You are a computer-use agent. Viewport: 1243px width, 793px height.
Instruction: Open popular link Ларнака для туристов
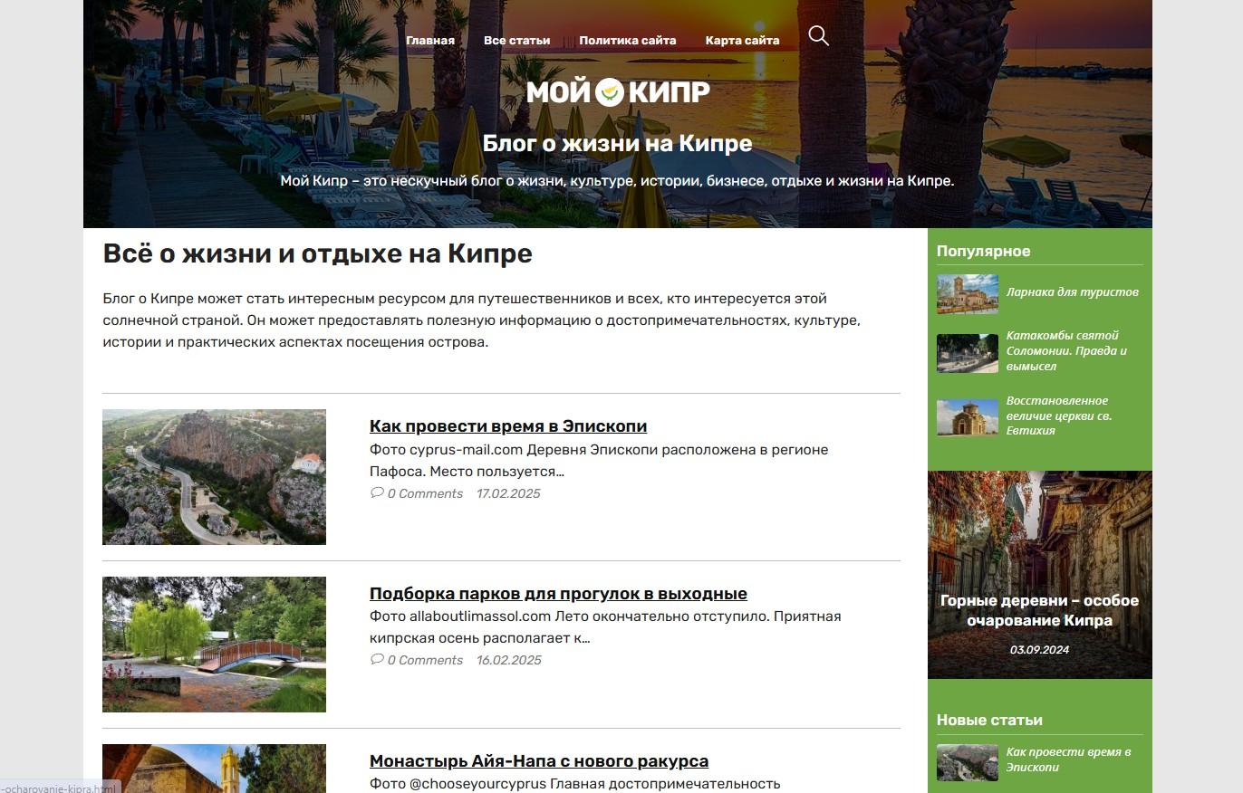pos(1073,292)
